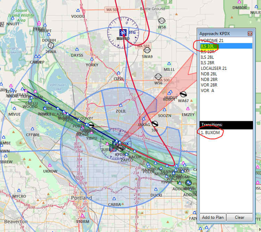Select the 59S airfield symbol
This screenshot has height=232, width=261.
click(155, 124)
